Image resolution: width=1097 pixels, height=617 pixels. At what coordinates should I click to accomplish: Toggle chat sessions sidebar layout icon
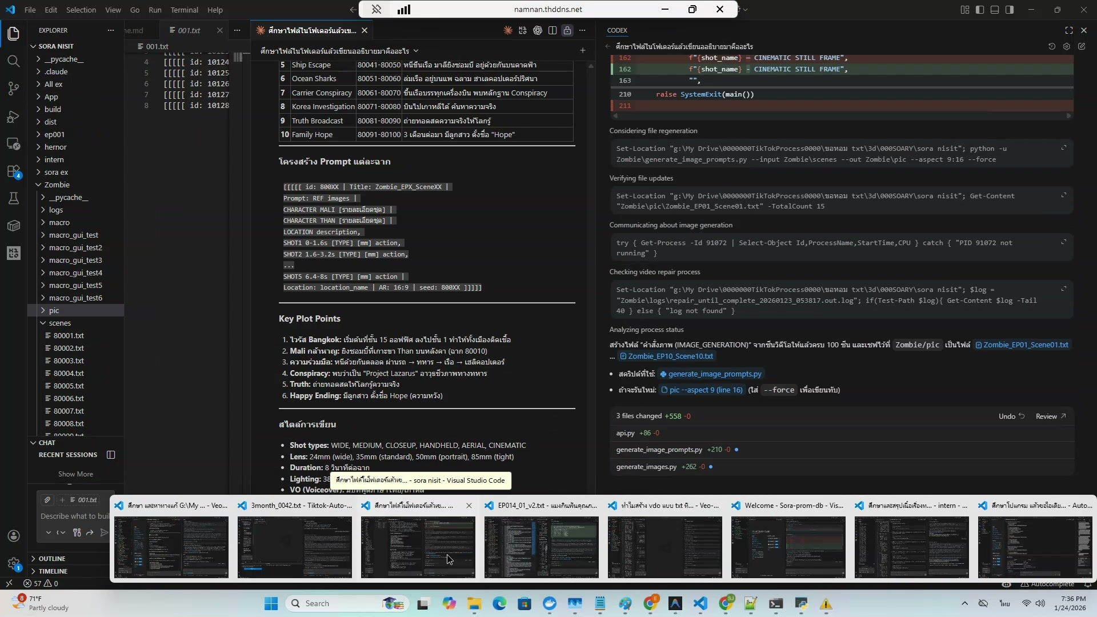click(x=111, y=455)
